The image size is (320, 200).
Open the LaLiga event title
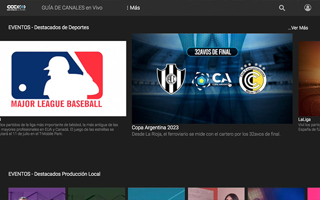point(304,120)
